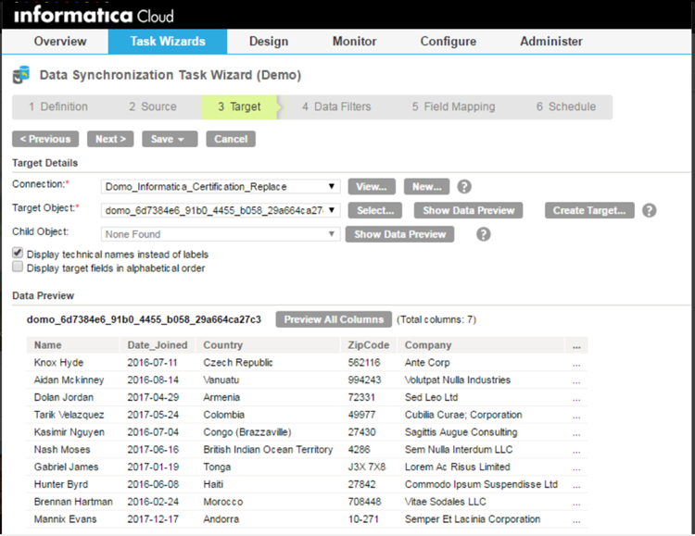Viewport: 695px width, 536px height.
Task: Click the Total columns: 7 label
Action: point(436,319)
